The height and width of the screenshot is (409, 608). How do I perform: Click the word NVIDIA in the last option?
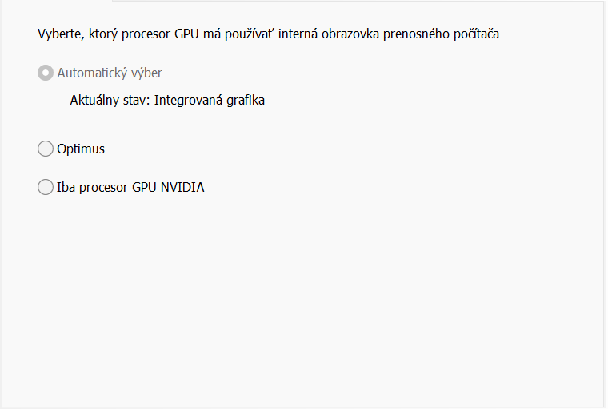coord(182,188)
